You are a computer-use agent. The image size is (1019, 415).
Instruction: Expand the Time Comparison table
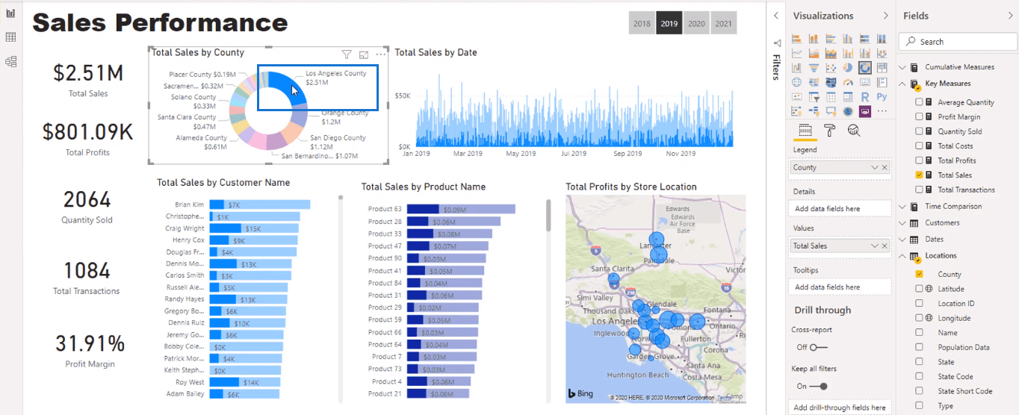[x=902, y=206]
